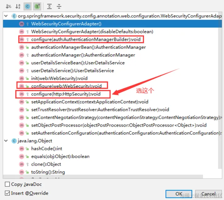
Task: Toggle the show interfaces icon
Action: click(37, 6)
